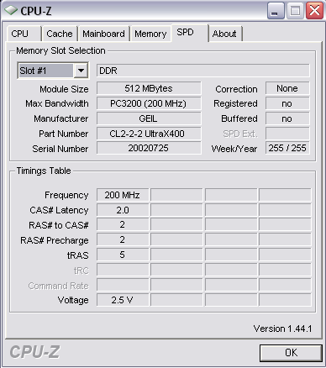Click the greyed Command Rate label

59,286
